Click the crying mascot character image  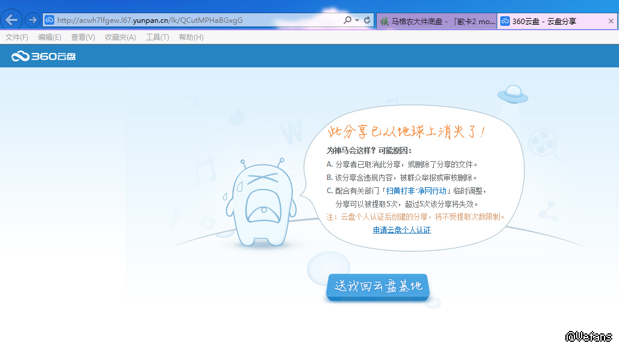260,203
